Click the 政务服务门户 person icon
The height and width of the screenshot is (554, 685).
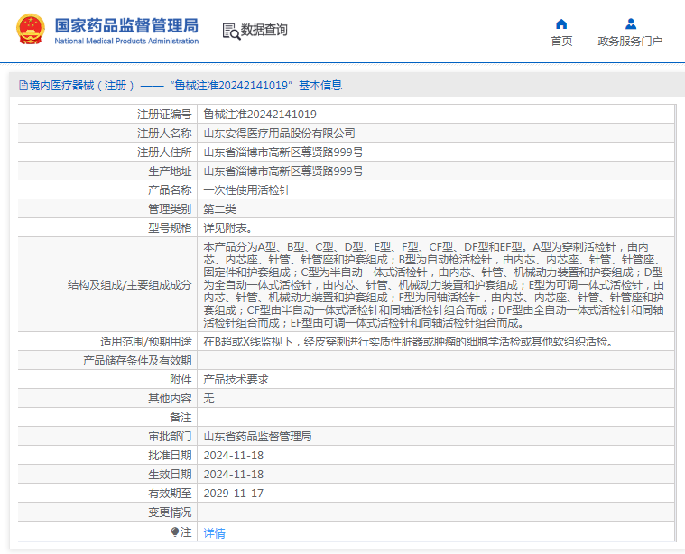point(630,23)
